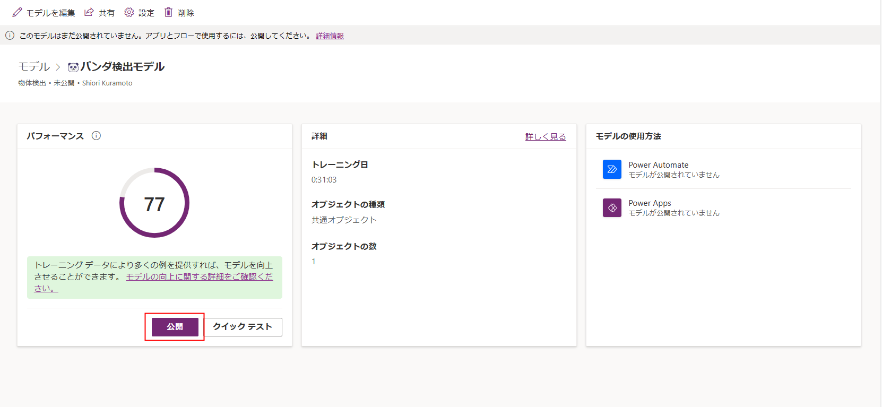
Task: Click the Power Apps text label
Action: 650,203
